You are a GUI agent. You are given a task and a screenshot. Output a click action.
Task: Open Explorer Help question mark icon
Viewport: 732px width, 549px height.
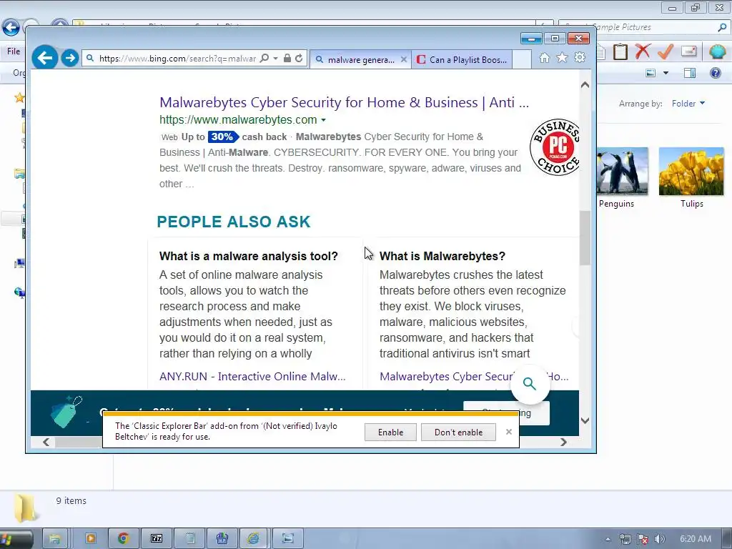(715, 73)
